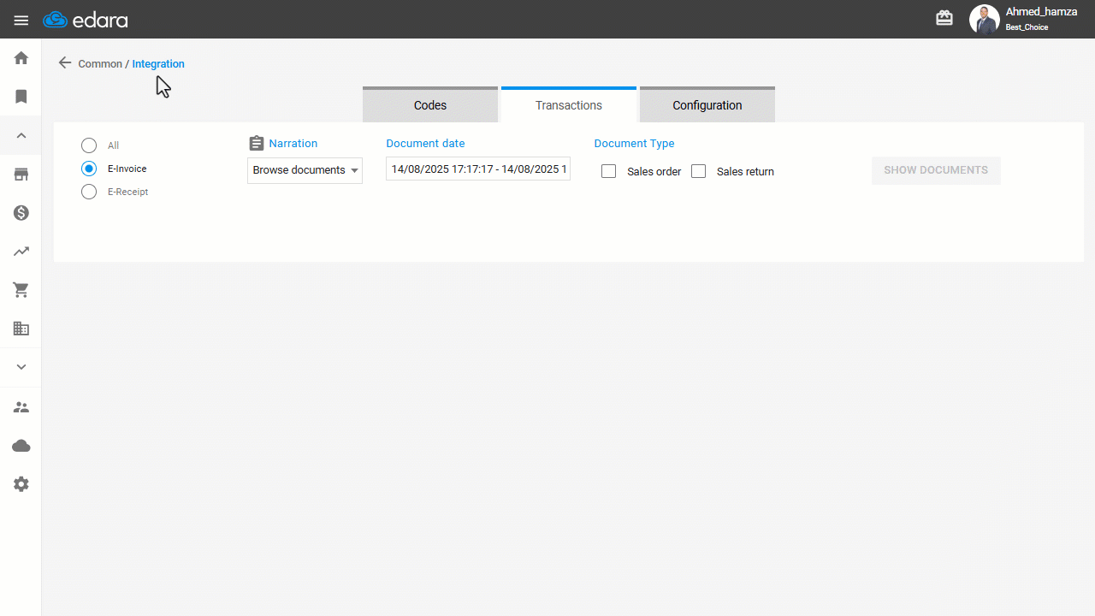
Task: Open the dollar accounting icon
Action: click(x=21, y=213)
